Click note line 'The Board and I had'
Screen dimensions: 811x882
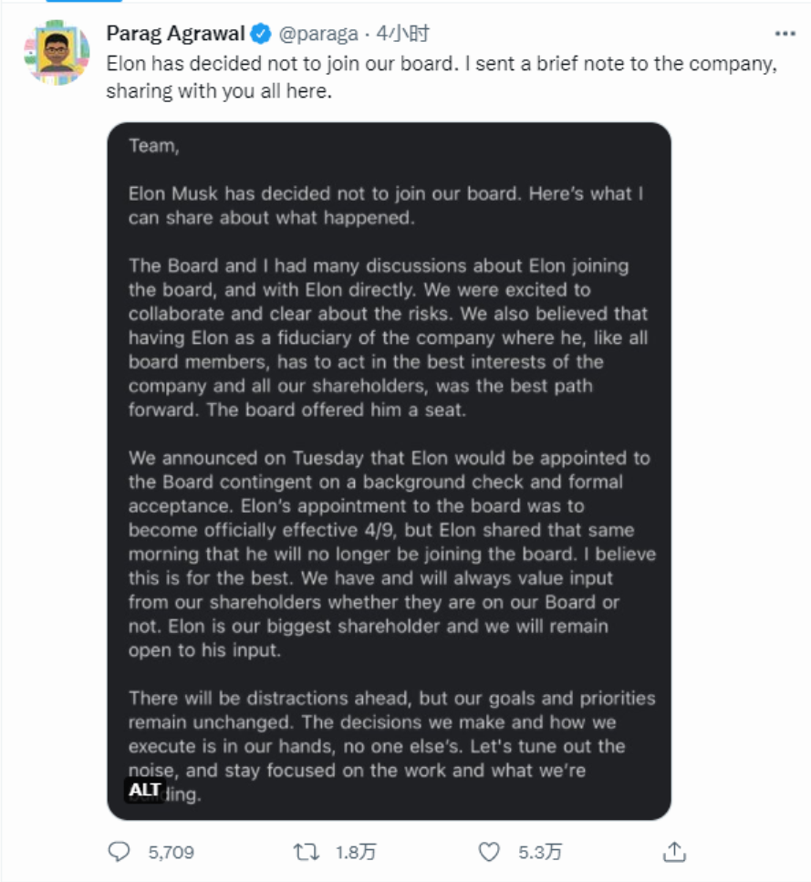coord(378,266)
